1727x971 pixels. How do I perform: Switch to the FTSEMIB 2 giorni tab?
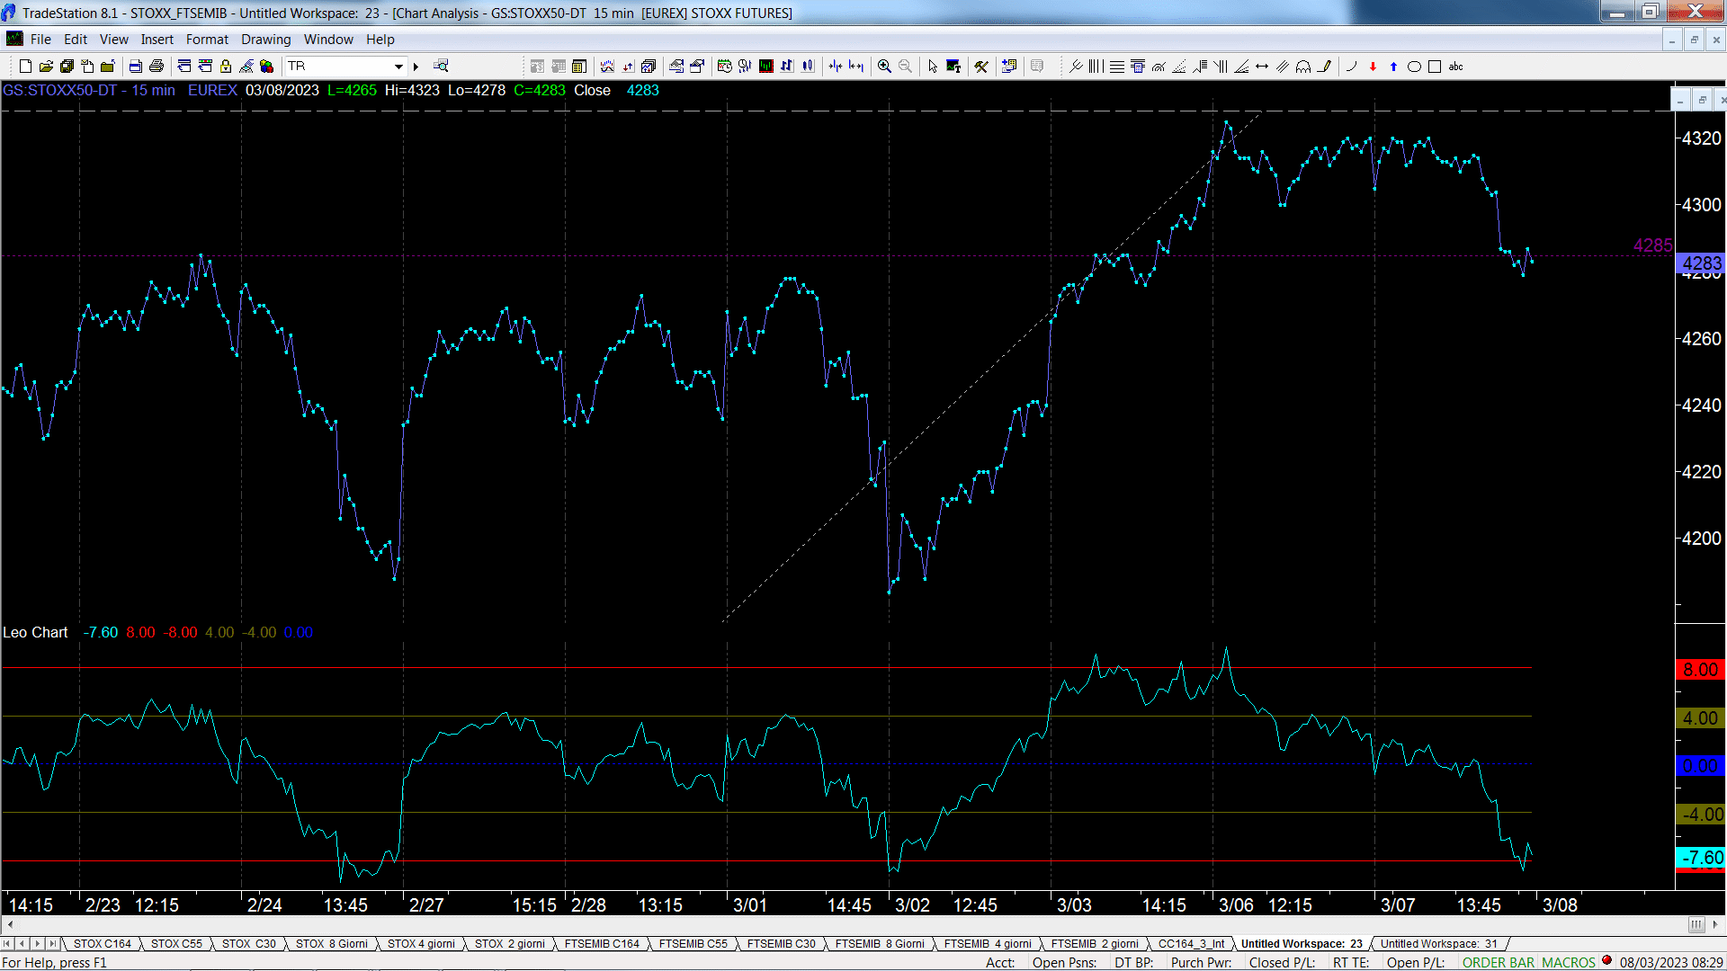pyautogui.click(x=1095, y=944)
